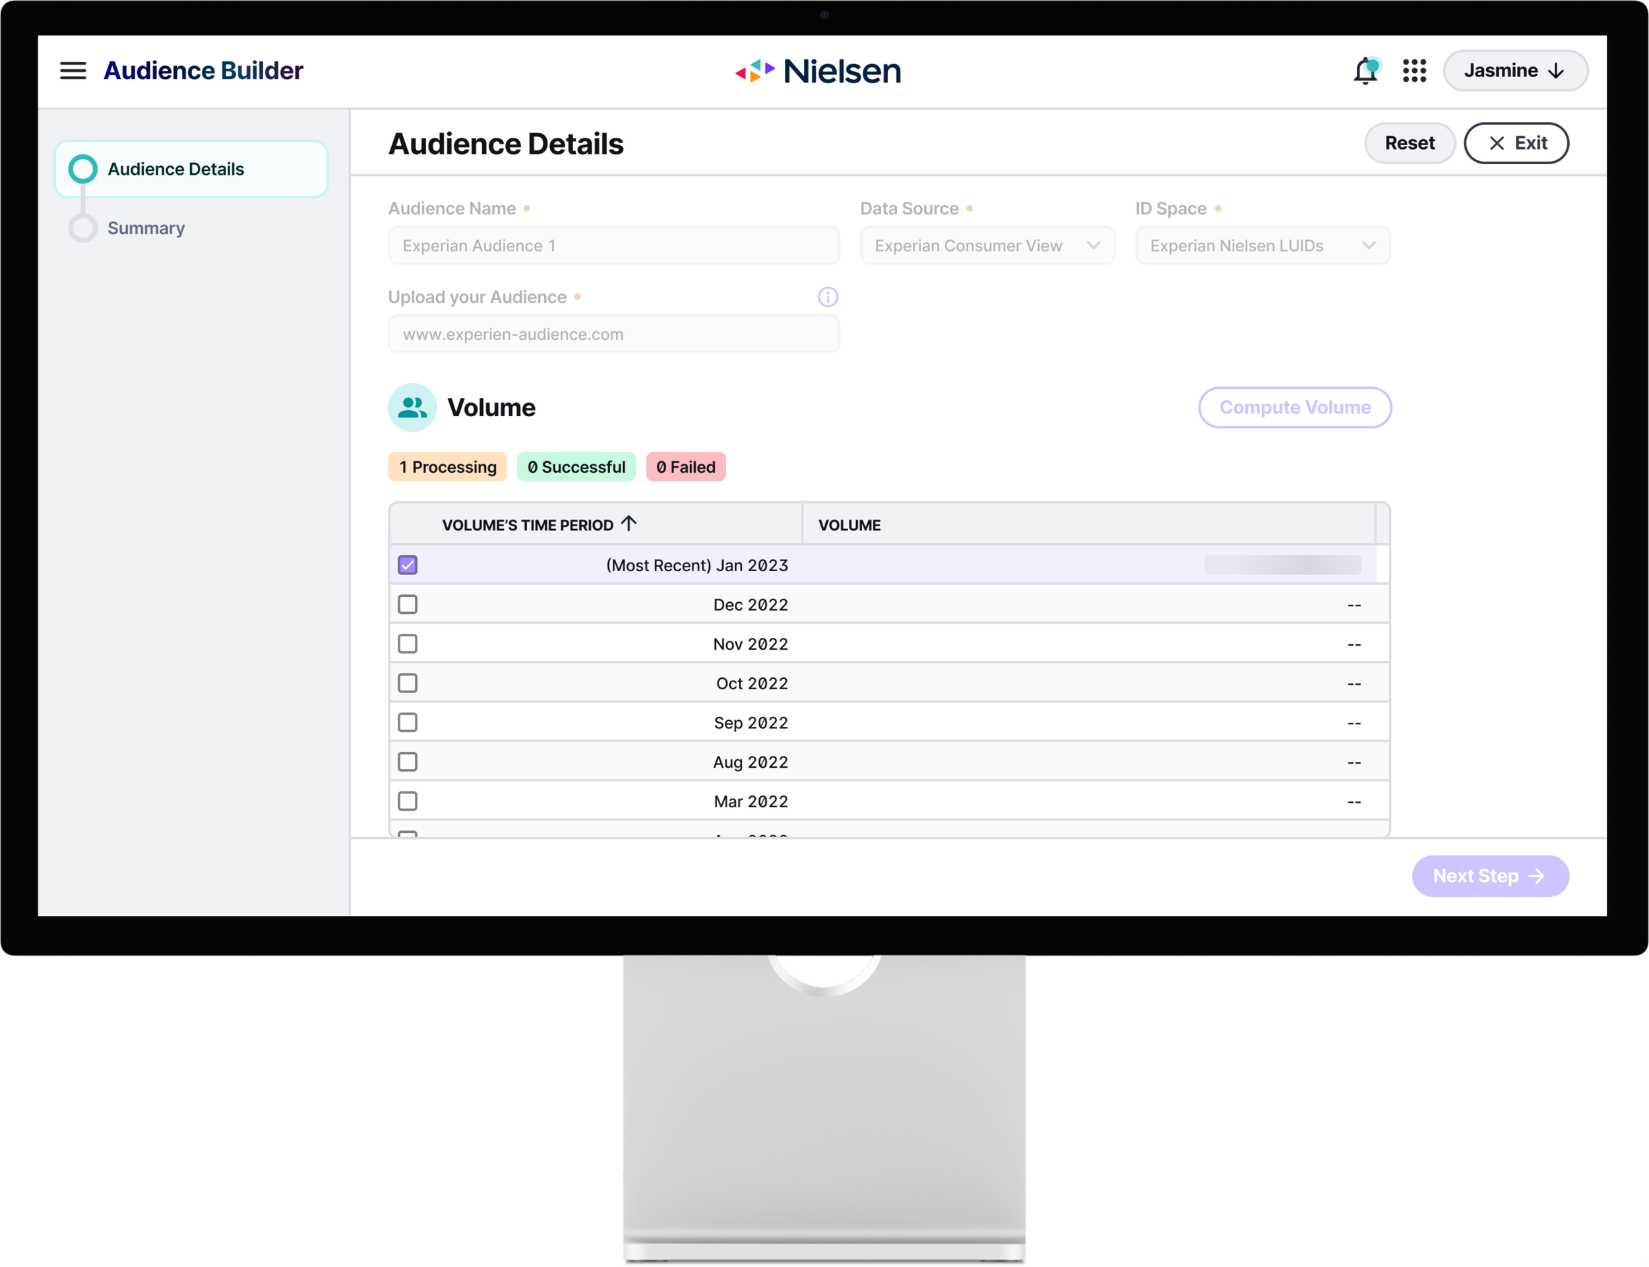The width and height of the screenshot is (1649, 1267).
Task: Open the ID Space dropdown
Action: [1262, 246]
